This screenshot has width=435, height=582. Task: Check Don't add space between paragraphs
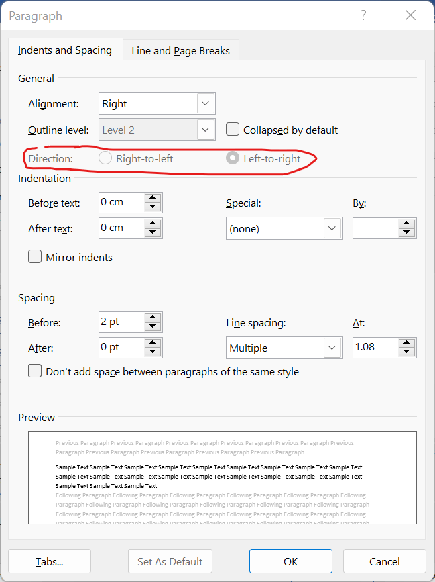[x=35, y=371]
